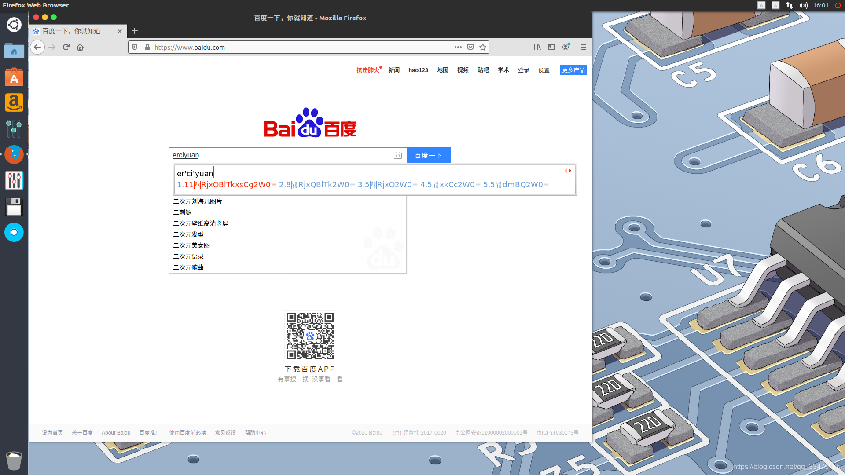Open Files from the Ubuntu launcher

[x=14, y=51]
